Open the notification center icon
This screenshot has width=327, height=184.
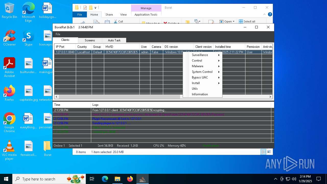tap(319, 179)
